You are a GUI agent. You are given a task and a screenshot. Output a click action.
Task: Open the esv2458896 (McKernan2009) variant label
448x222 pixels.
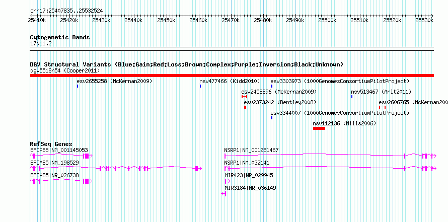279,92
